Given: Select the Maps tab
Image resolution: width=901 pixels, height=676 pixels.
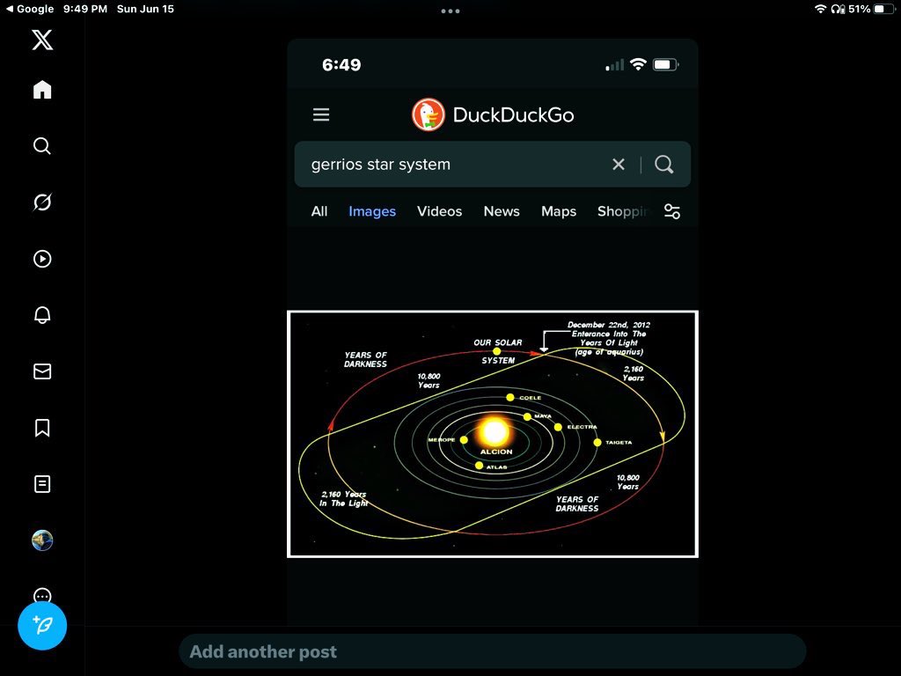Looking at the screenshot, I should pyautogui.click(x=558, y=211).
